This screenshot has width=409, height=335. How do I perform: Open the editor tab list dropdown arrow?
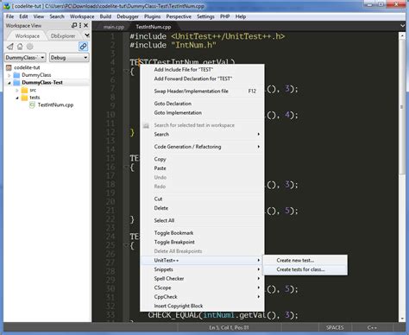[402, 26]
